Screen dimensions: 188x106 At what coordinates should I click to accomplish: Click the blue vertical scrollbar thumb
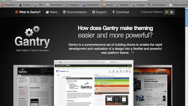pyautogui.click(x=186, y=17)
